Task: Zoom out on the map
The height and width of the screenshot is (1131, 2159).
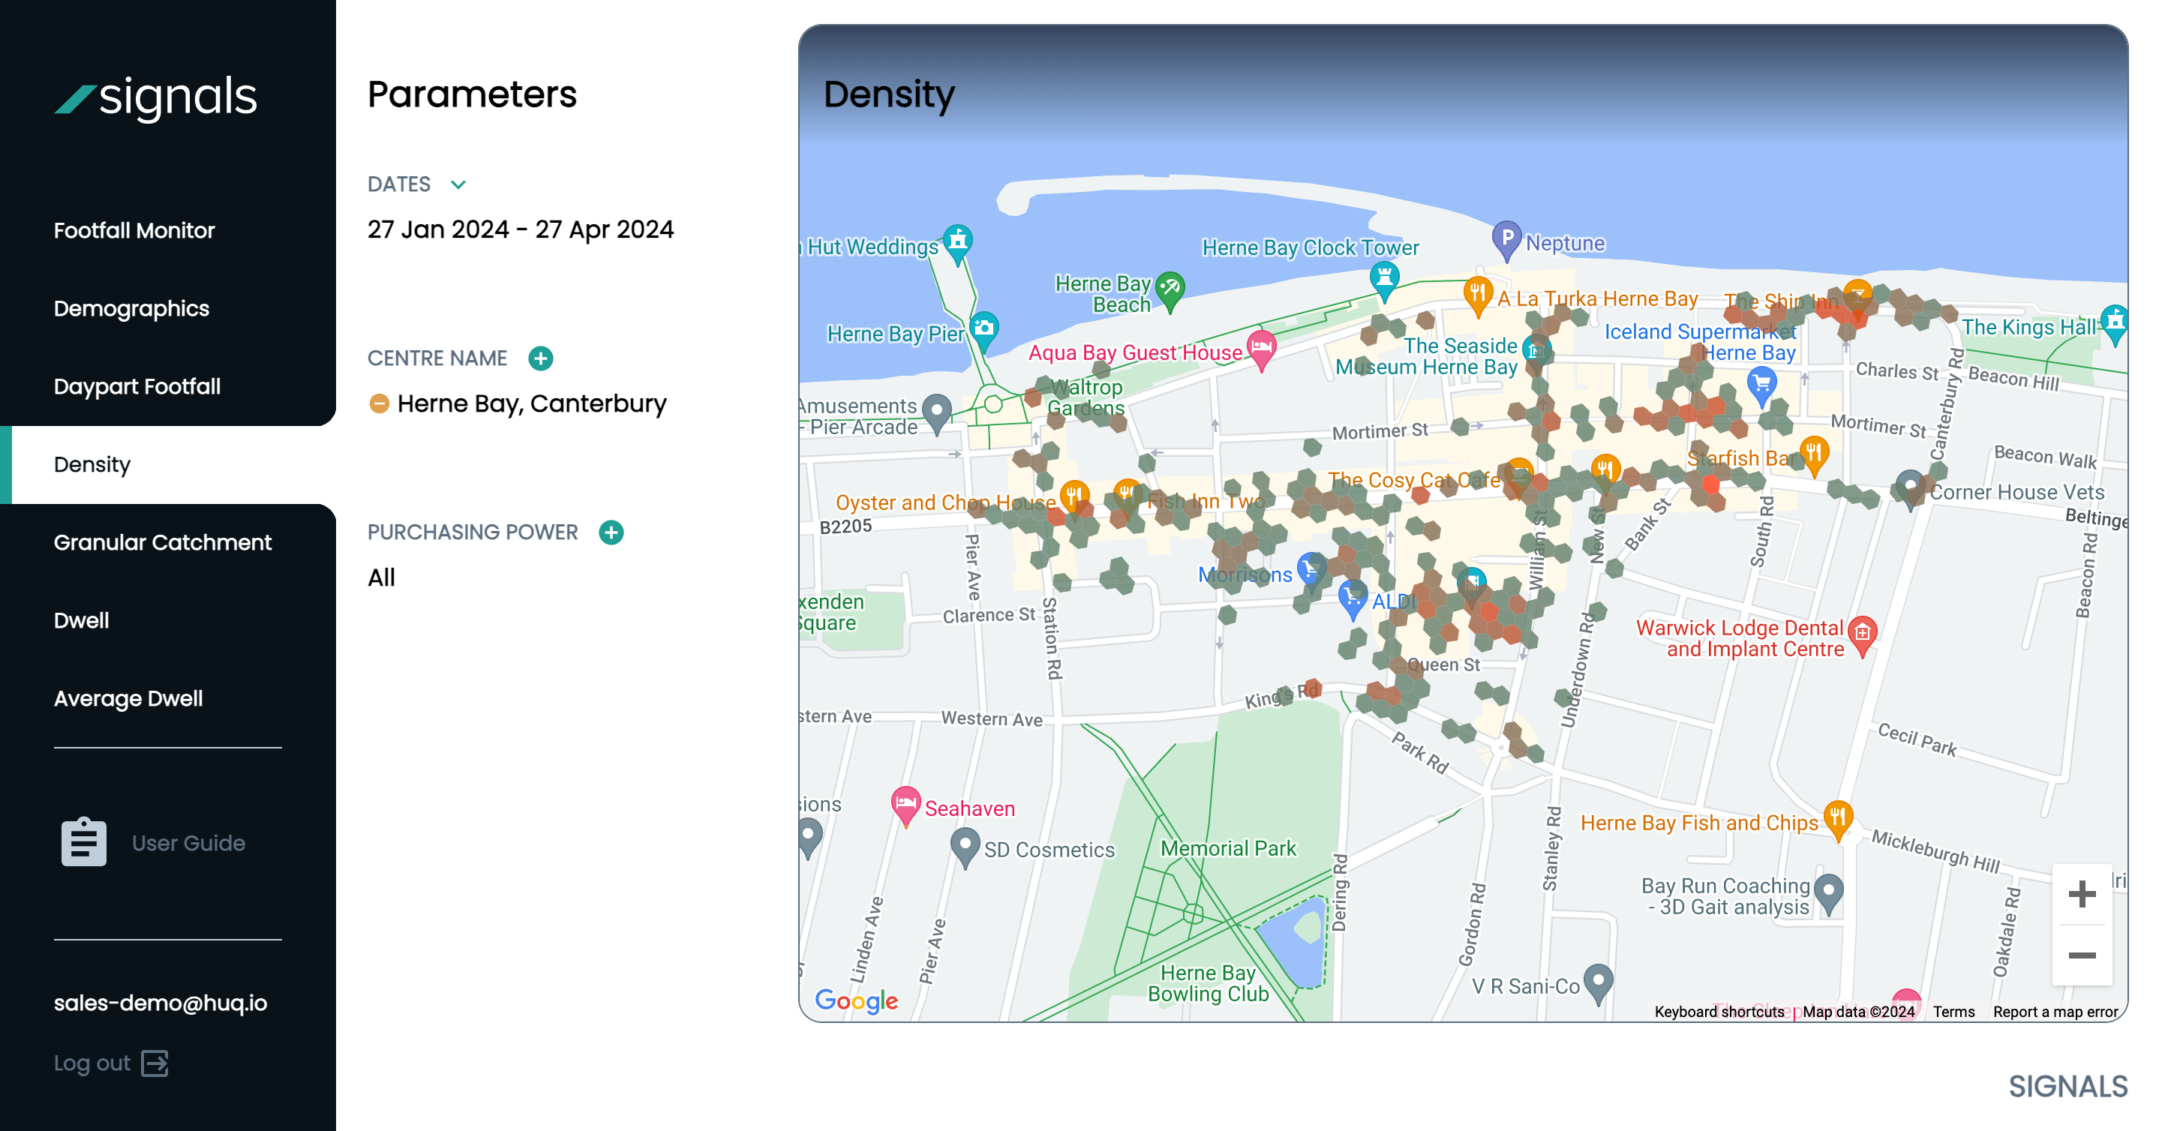Action: (2082, 956)
